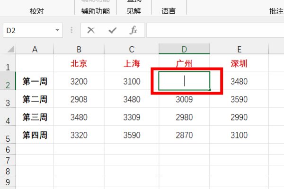Click the Name Box showing D2
Image resolution: width=284 pixels, height=189 pixels.
pos(33,30)
